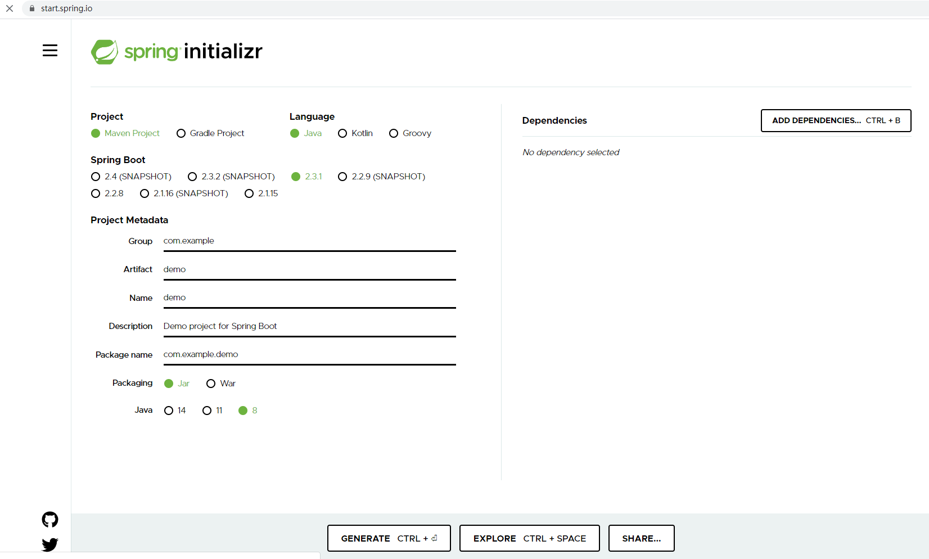This screenshot has width=929, height=559.
Task: Click the padlock security icon in address bar
Action: [x=31, y=8]
